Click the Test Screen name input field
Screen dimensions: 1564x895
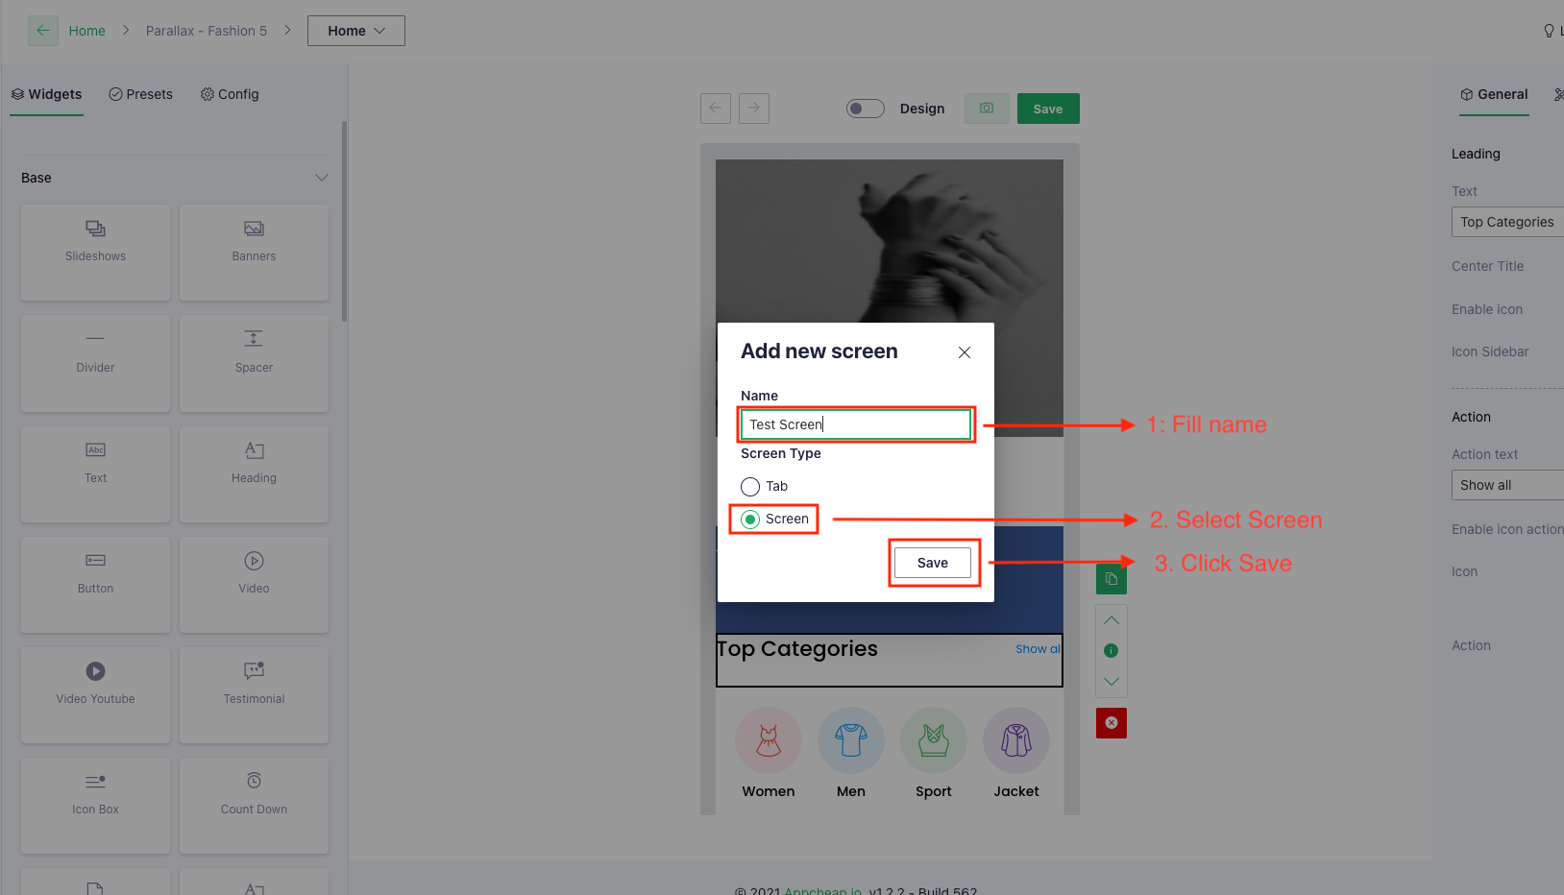[855, 423]
